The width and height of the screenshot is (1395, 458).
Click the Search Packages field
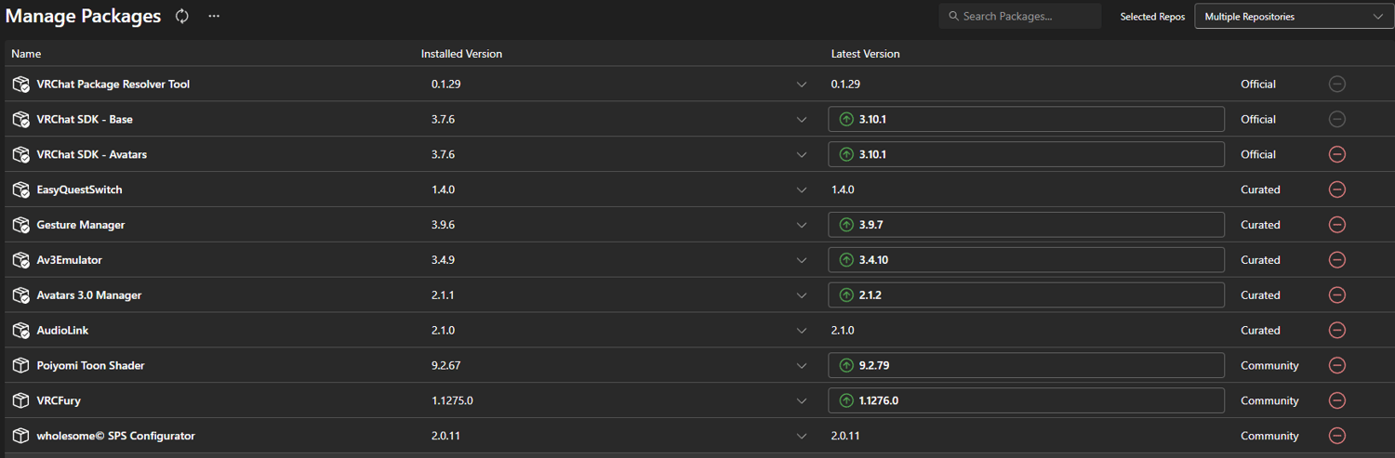pyautogui.click(x=1020, y=16)
